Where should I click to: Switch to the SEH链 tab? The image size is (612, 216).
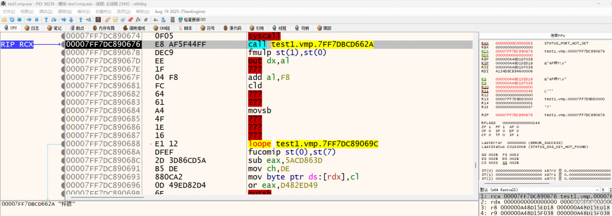coord(161,28)
